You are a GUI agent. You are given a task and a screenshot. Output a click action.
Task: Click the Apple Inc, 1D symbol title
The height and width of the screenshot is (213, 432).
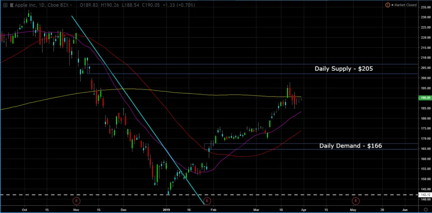(31, 5)
